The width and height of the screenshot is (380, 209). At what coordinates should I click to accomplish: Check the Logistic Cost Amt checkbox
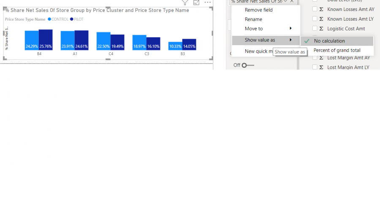[x=315, y=28]
